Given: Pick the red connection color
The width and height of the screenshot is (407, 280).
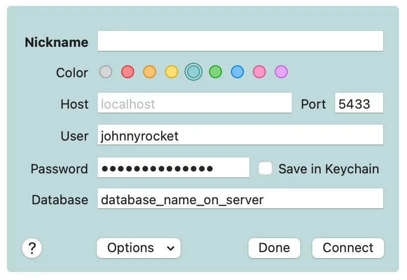Looking at the screenshot, I should (128, 72).
